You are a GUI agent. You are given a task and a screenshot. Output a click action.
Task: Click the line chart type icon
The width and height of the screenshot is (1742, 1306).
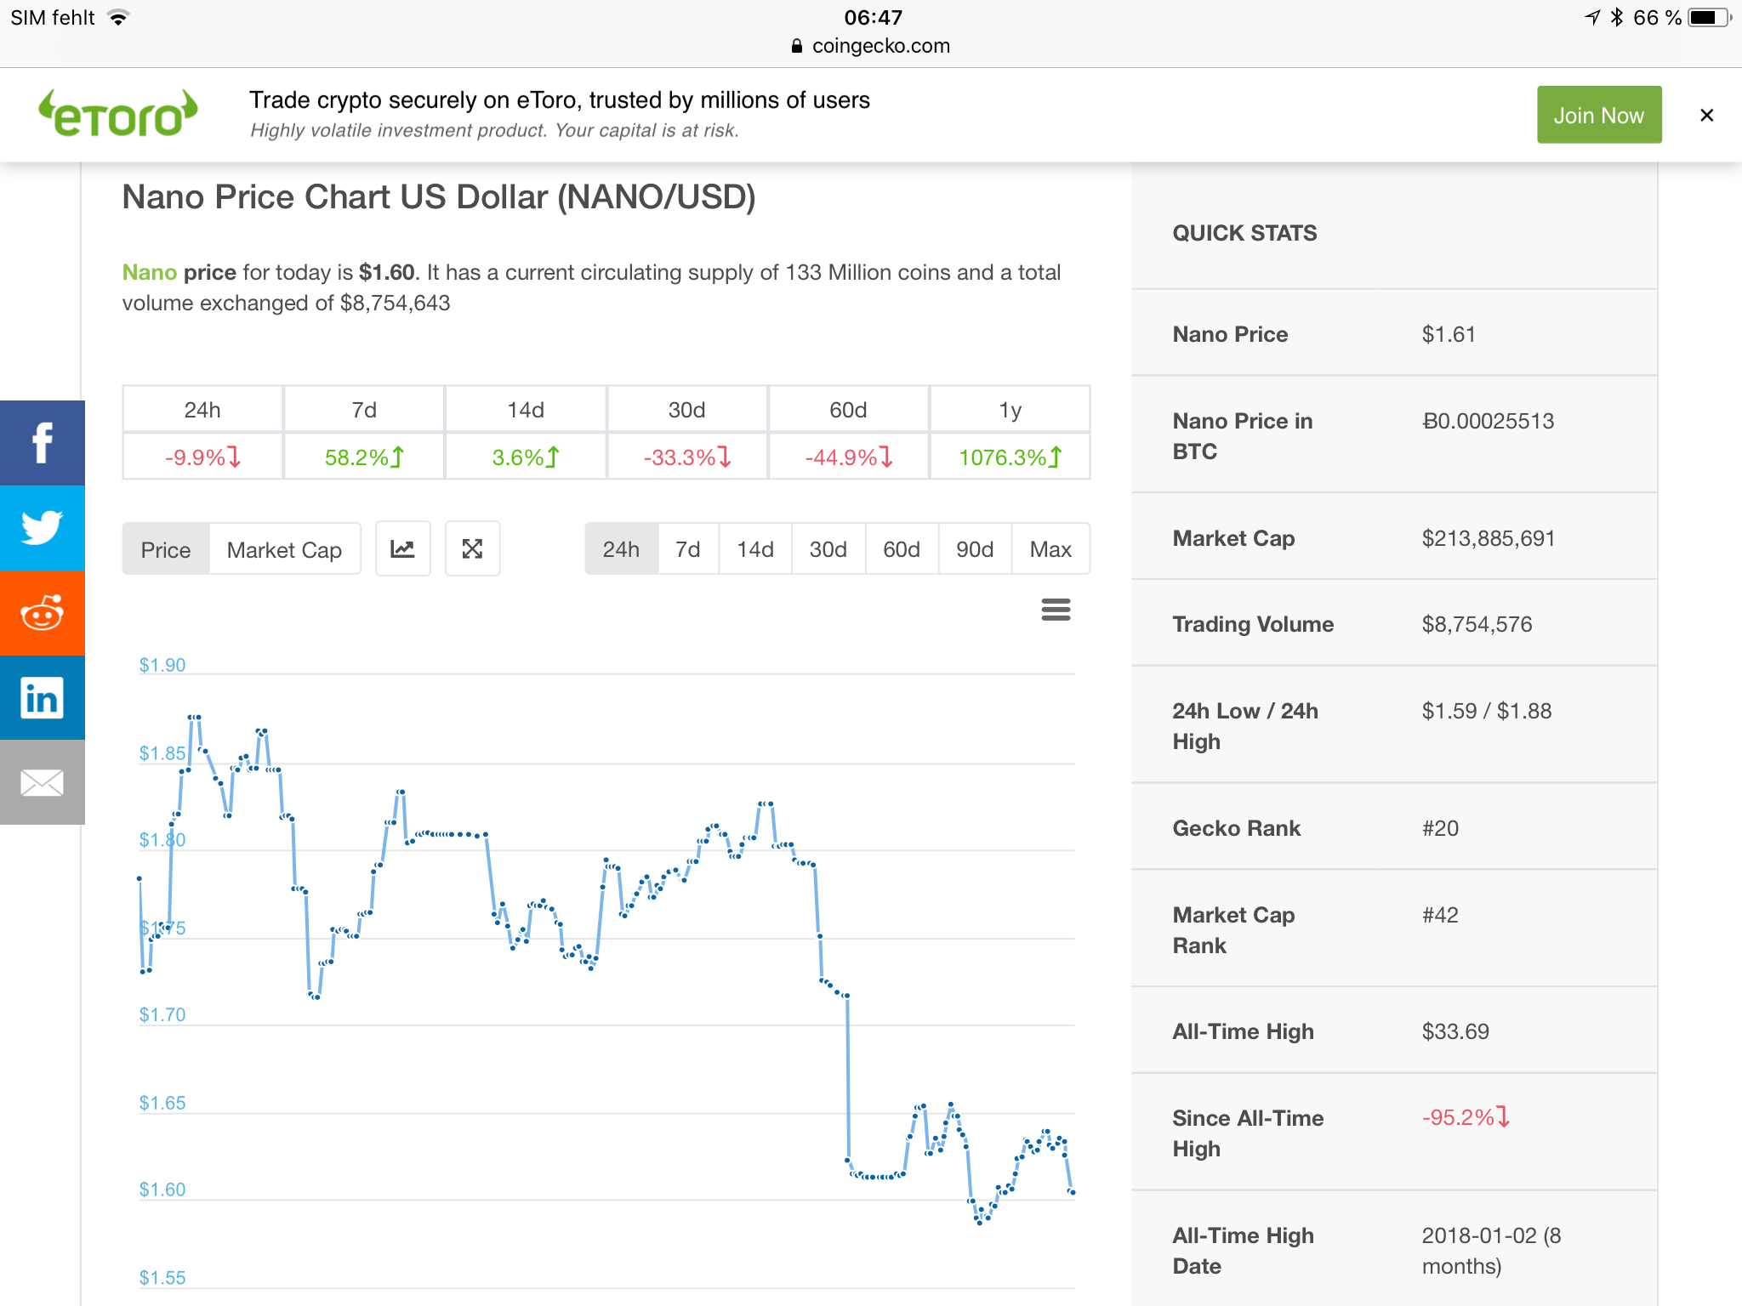click(x=403, y=549)
